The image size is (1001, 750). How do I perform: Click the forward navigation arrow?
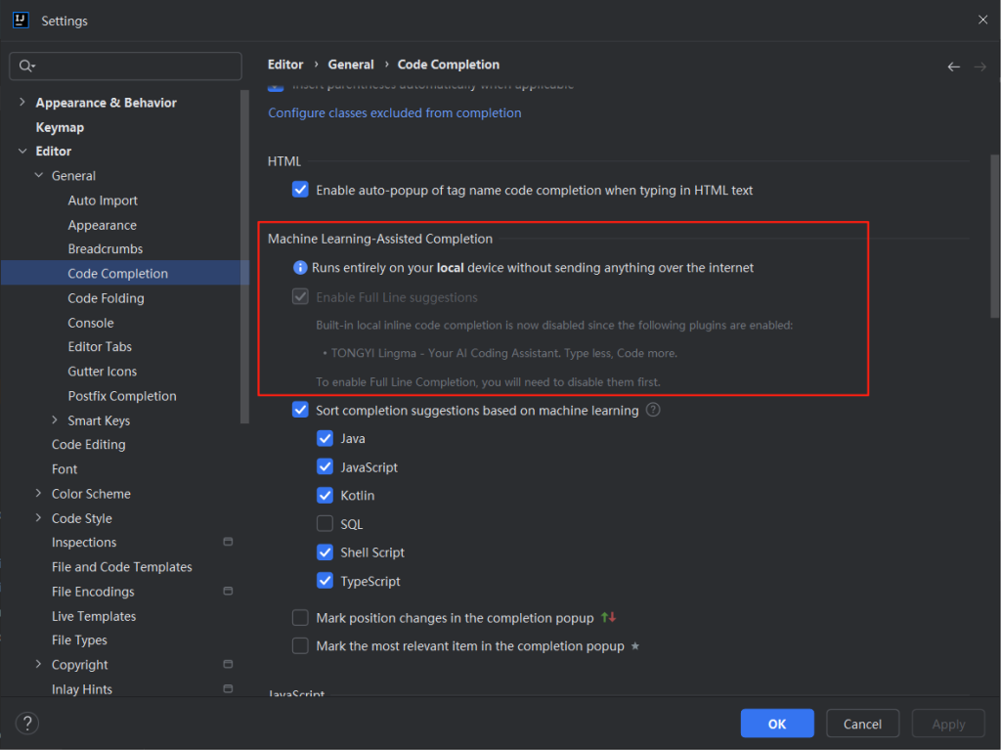[980, 66]
